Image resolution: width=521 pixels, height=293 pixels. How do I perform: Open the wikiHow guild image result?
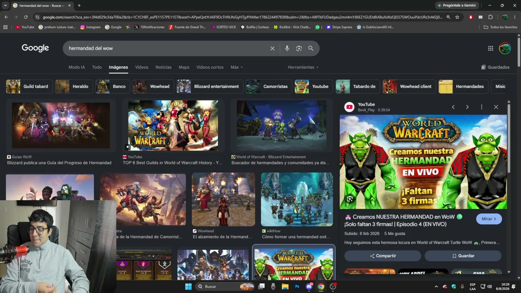click(x=297, y=199)
